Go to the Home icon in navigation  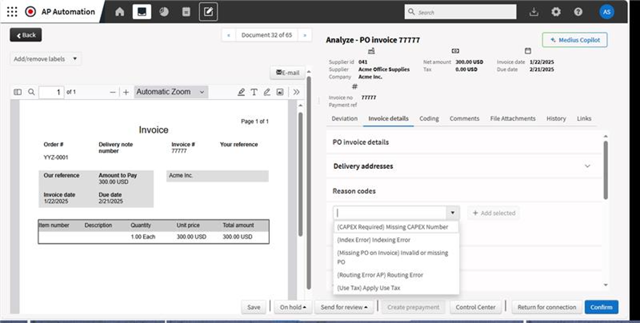click(x=120, y=12)
